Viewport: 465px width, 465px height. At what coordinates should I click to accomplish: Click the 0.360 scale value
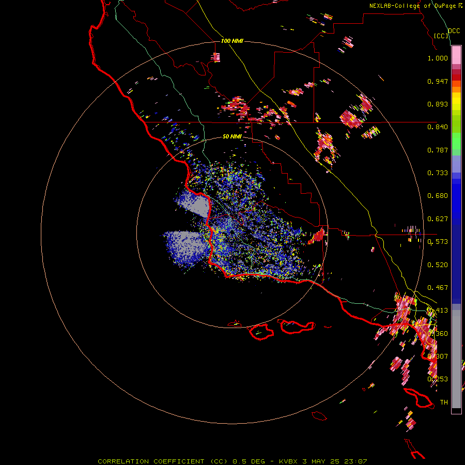pyautogui.click(x=438, y=334)
